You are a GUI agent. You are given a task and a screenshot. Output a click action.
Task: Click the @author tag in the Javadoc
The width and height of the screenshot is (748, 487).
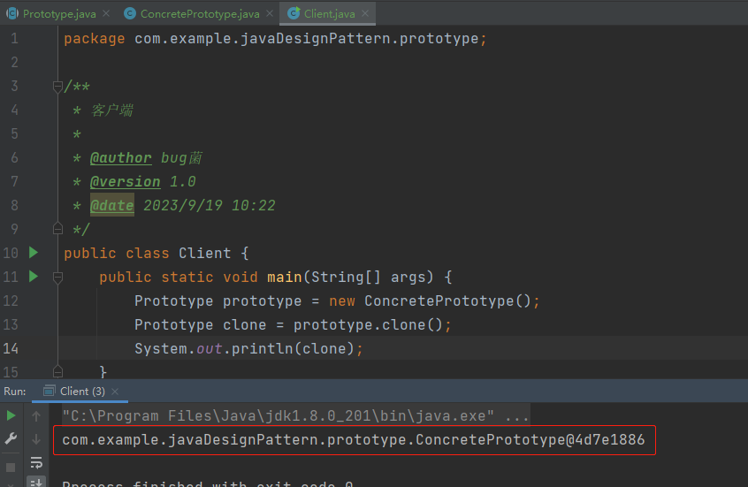[121, 158]
